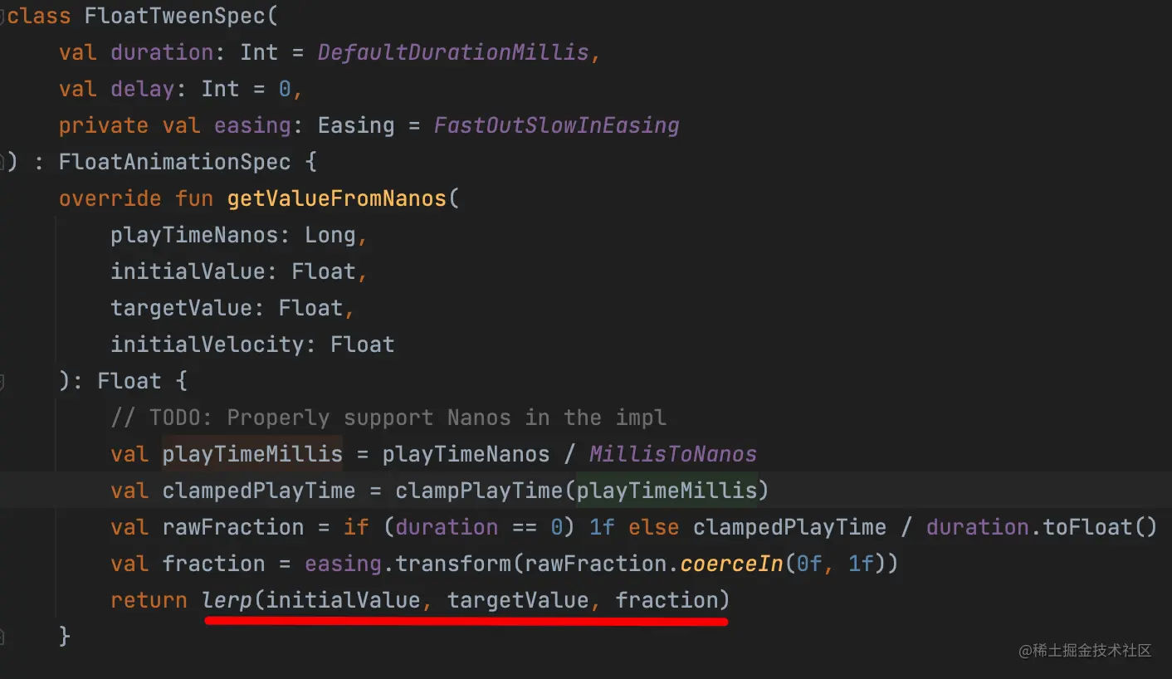1172x679 pixels.
Task: Click highlighted playTimeMillis variable declaration
Action: tap(252, 454)
